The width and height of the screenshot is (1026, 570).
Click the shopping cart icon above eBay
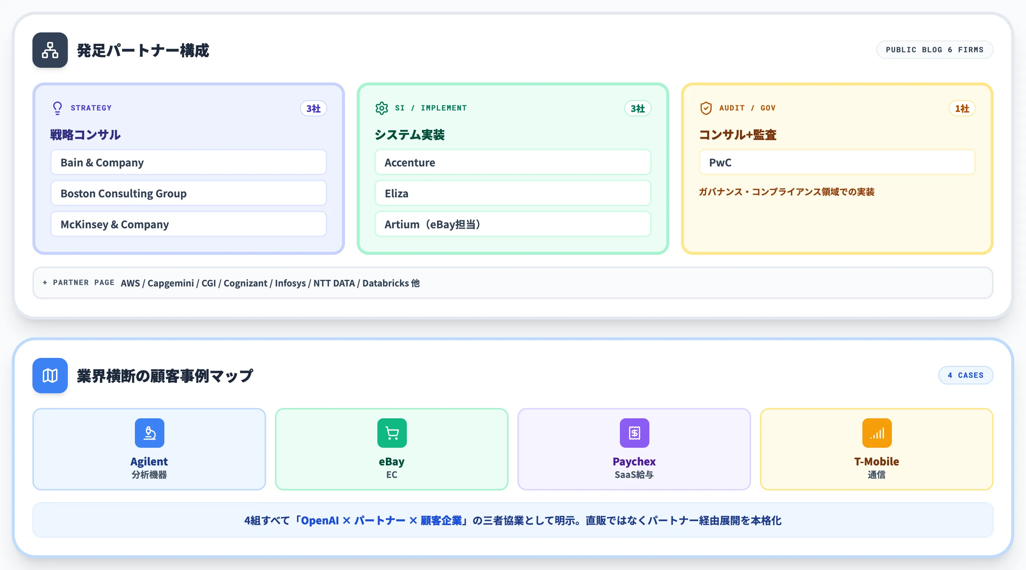(392, 433)
